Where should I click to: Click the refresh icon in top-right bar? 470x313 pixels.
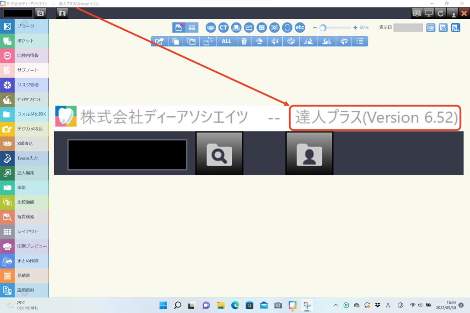[441, 13]
